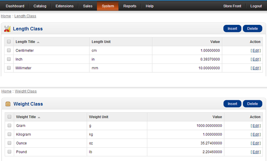Click the 35.27400000 value cell
This screenshot has width=267, height=161.
tap(186, 143)
